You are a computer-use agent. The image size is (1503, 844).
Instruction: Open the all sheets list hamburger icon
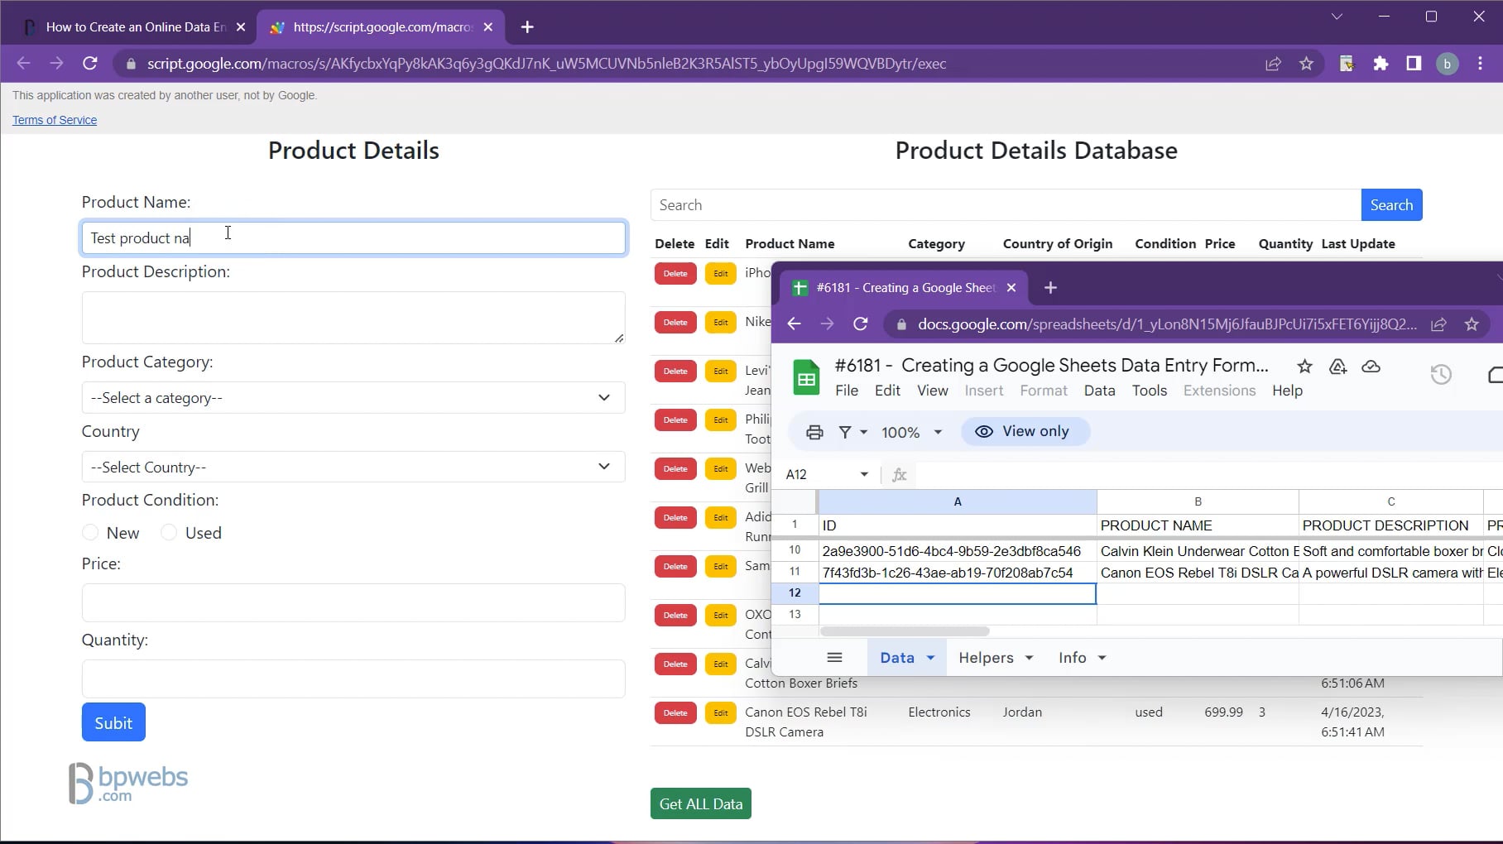tap(834, 658)
